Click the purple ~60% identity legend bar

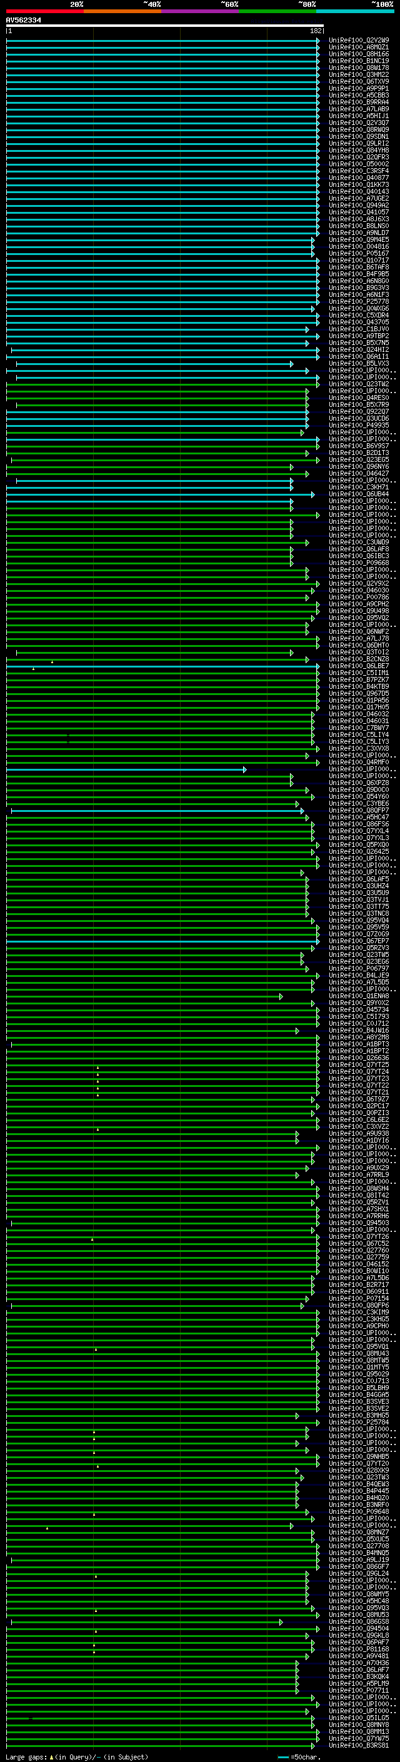click(199, 11)
